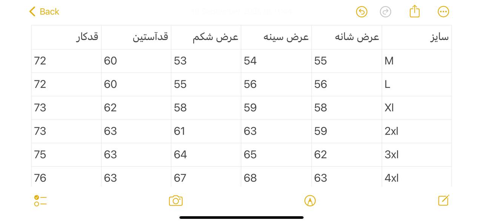Insert a checklist with the checklist icon

tap(40, 201)
